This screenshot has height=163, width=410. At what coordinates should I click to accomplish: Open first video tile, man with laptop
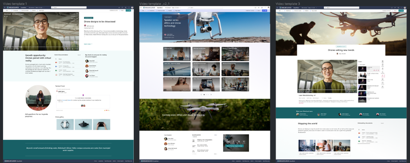(x=177, y=54)
